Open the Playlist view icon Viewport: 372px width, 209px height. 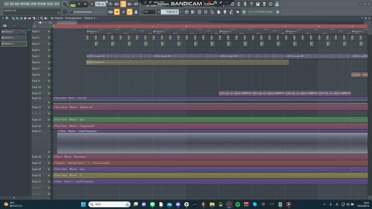pos(187,12)
